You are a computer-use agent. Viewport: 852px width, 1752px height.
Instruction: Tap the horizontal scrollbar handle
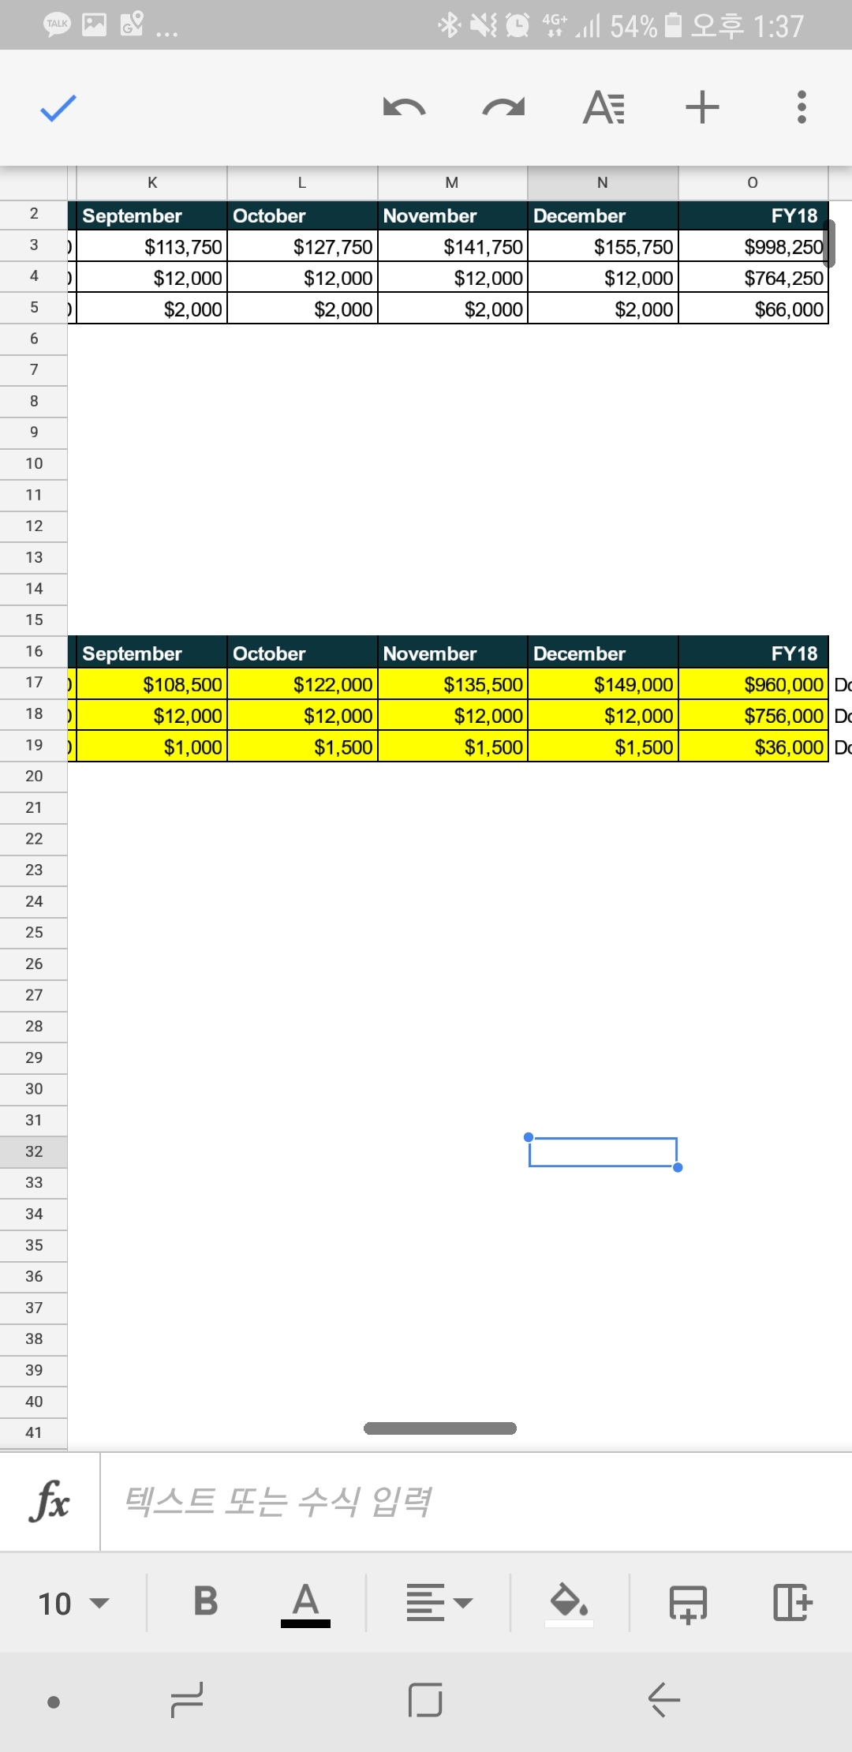pyautogui.click(x=439, y=1428)
